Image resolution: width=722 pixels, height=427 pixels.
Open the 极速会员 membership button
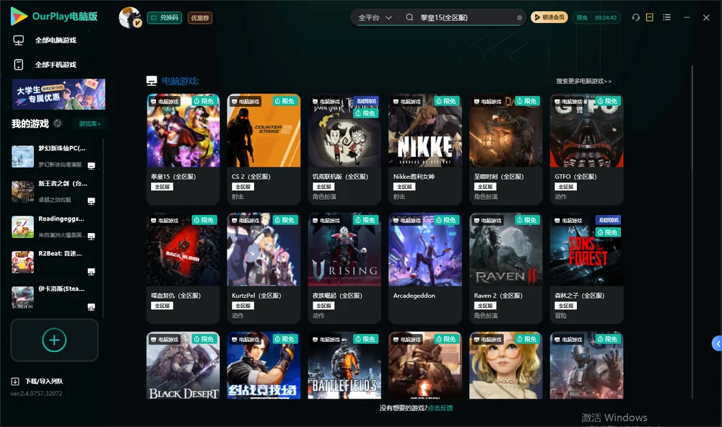tap(549, 17)
